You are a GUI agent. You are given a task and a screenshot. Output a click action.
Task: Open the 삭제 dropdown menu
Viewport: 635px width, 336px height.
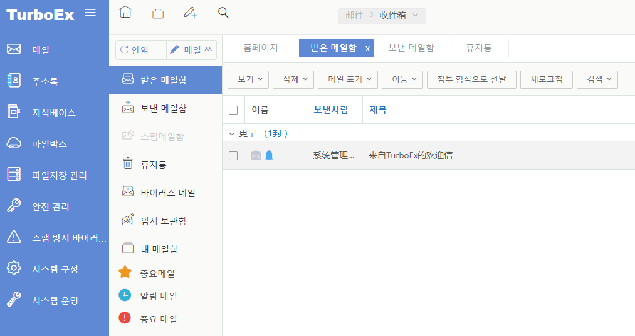[293, 79]
